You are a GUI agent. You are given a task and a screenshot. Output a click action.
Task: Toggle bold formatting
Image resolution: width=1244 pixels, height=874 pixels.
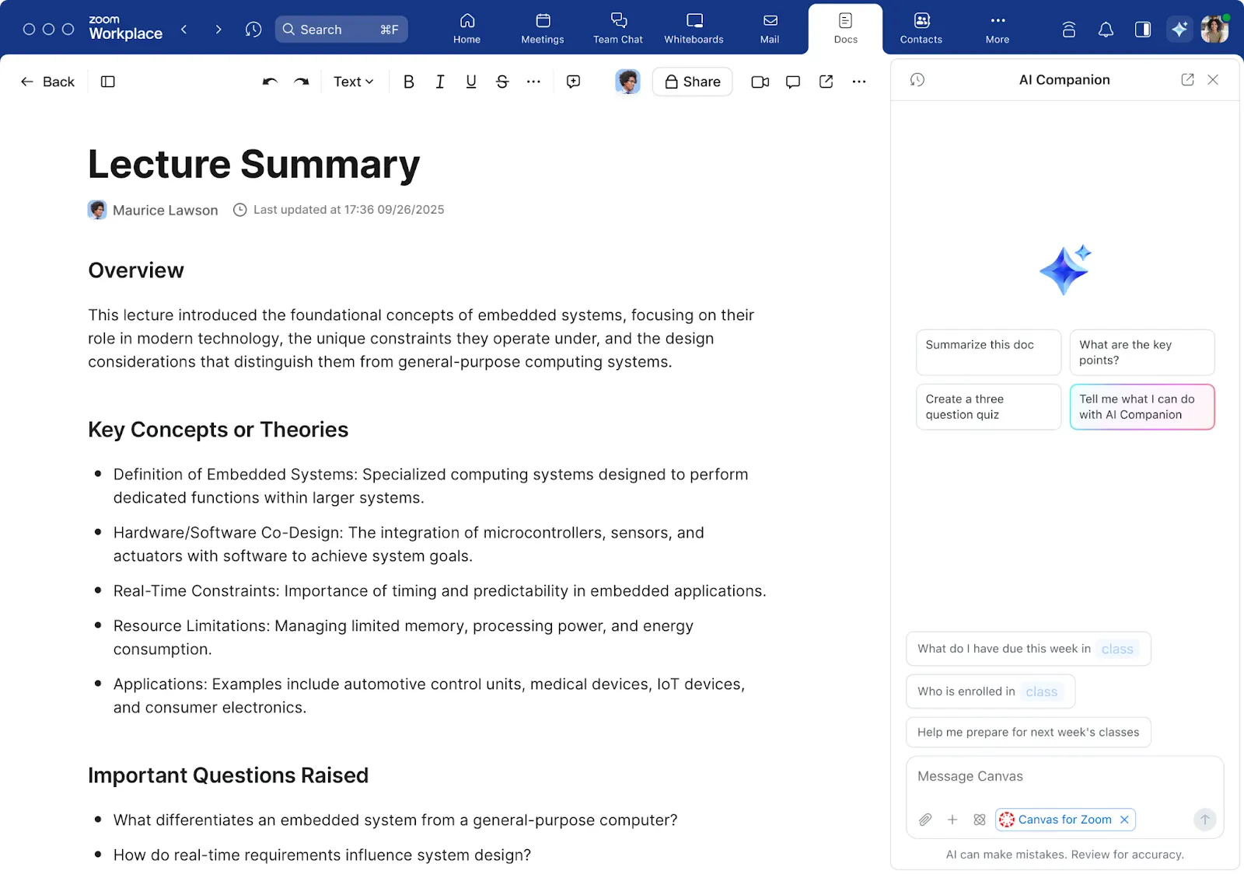[x=409, y=82]
